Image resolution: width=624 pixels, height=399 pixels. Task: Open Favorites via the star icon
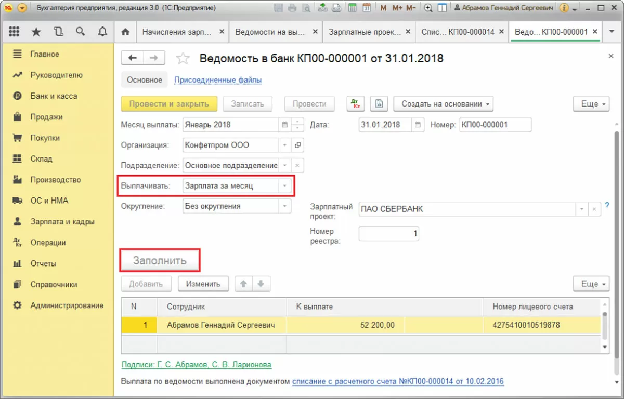[36, 32]
